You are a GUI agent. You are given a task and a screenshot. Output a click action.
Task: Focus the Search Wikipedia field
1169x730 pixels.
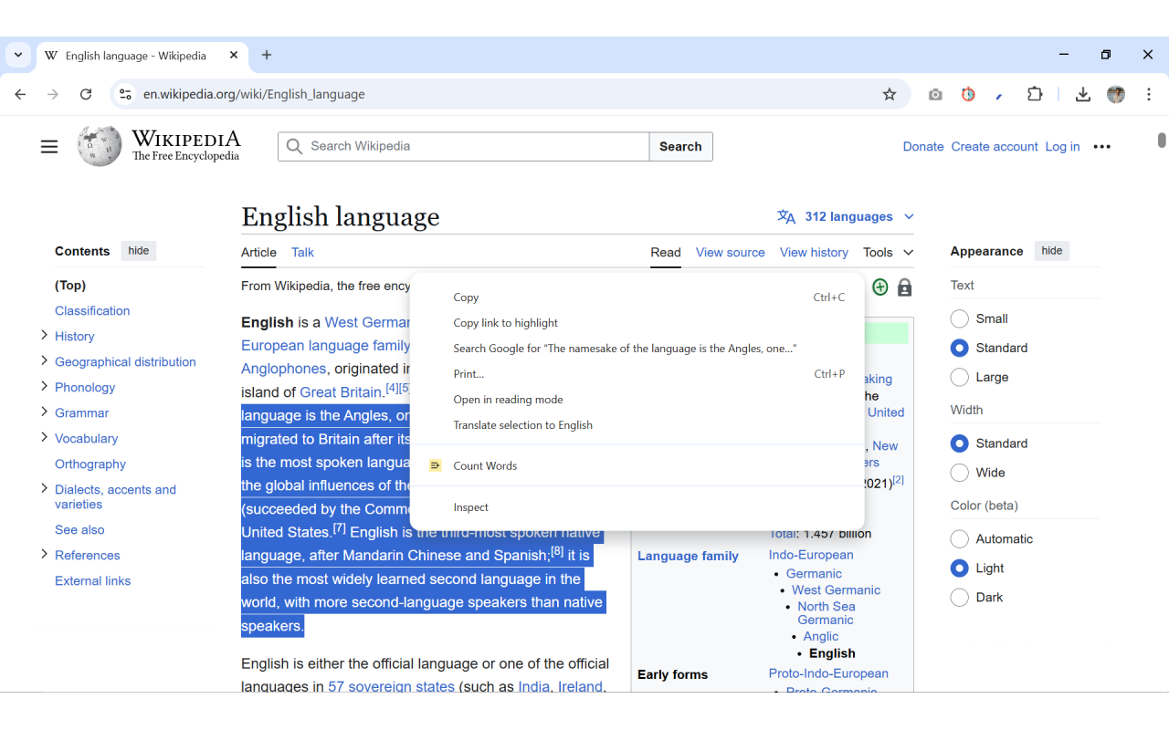[464, 146]
